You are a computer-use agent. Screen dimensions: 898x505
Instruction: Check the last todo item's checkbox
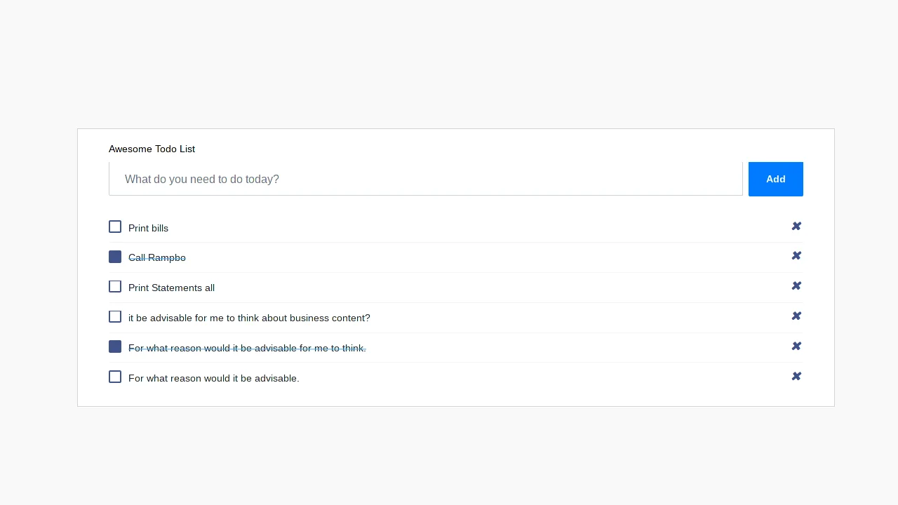click(x=115, y=377)
